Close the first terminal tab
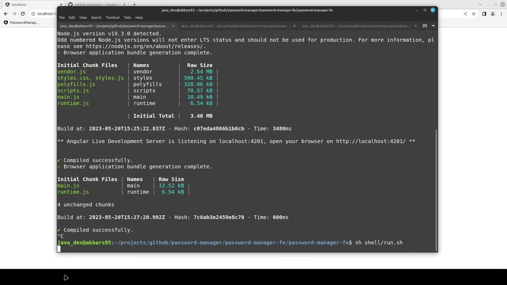 pos(173,26)
